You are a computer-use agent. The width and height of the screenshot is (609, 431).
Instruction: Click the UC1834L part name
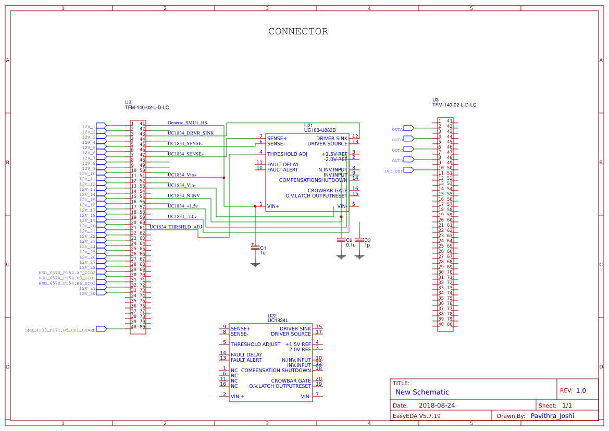tap(278, 321)
